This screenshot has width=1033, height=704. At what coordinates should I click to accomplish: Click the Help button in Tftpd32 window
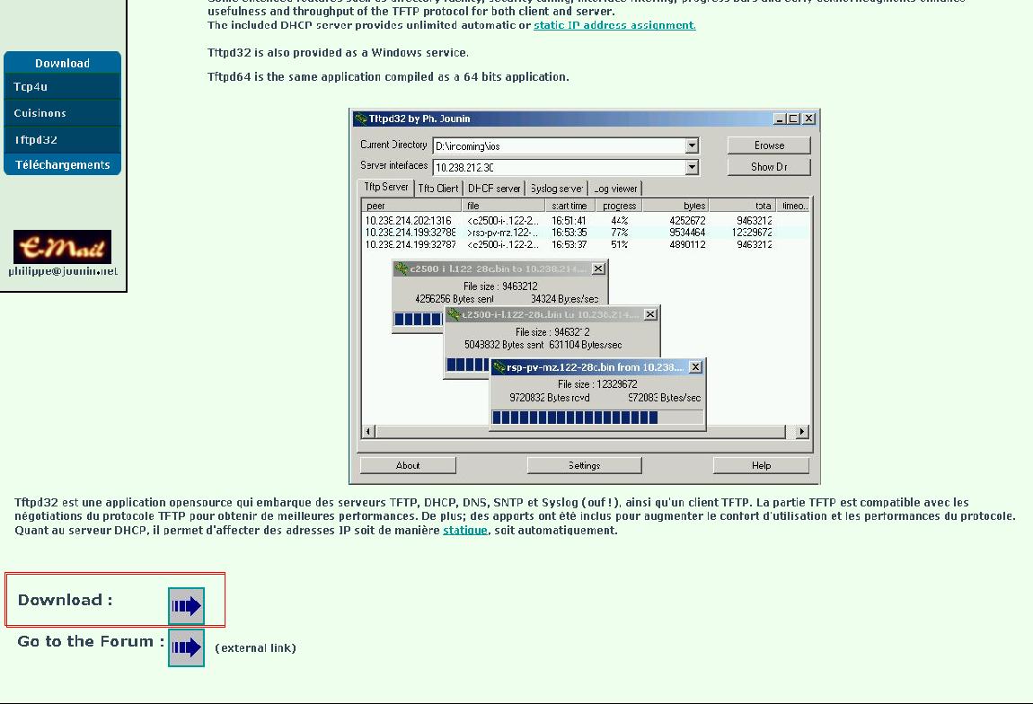[x=761, y=465]
